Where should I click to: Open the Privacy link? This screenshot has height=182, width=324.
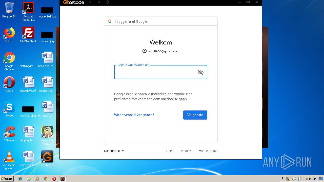point(186,151)
